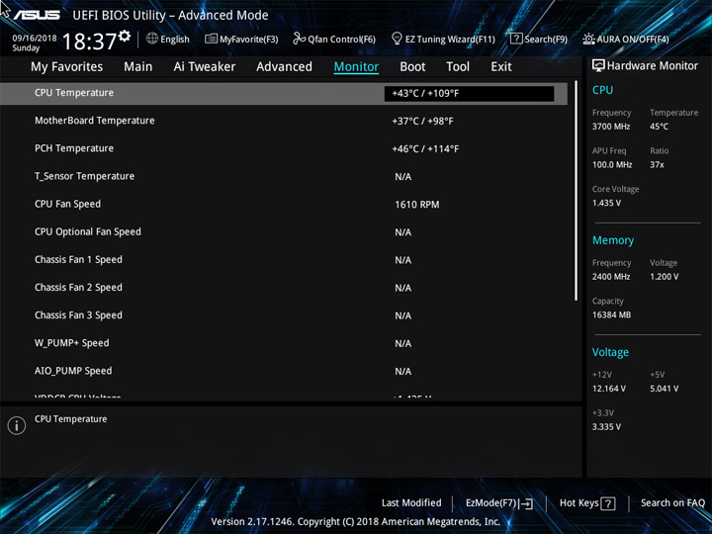This screenshot has height=534, width=712.
Task: Click the 37x ratio value
Action: 657,165
